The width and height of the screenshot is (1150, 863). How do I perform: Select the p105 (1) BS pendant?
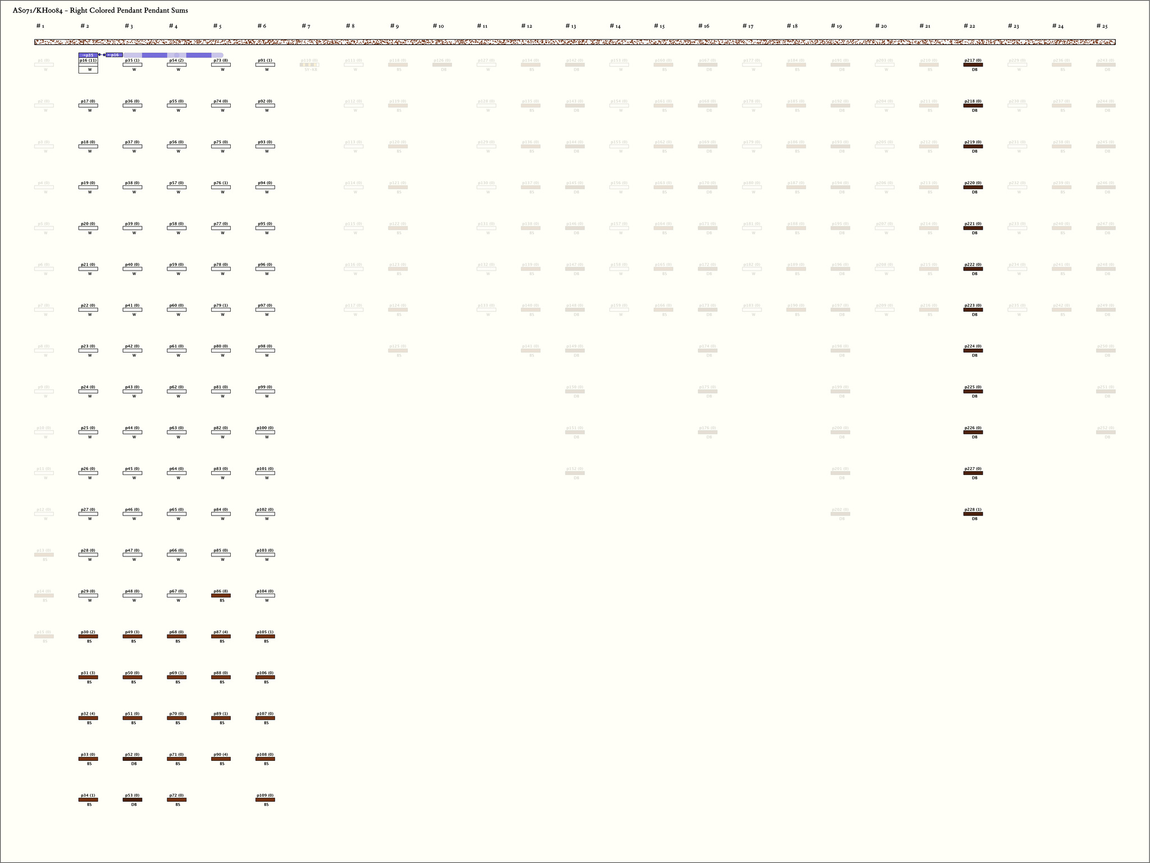click(x=265, y=636)
